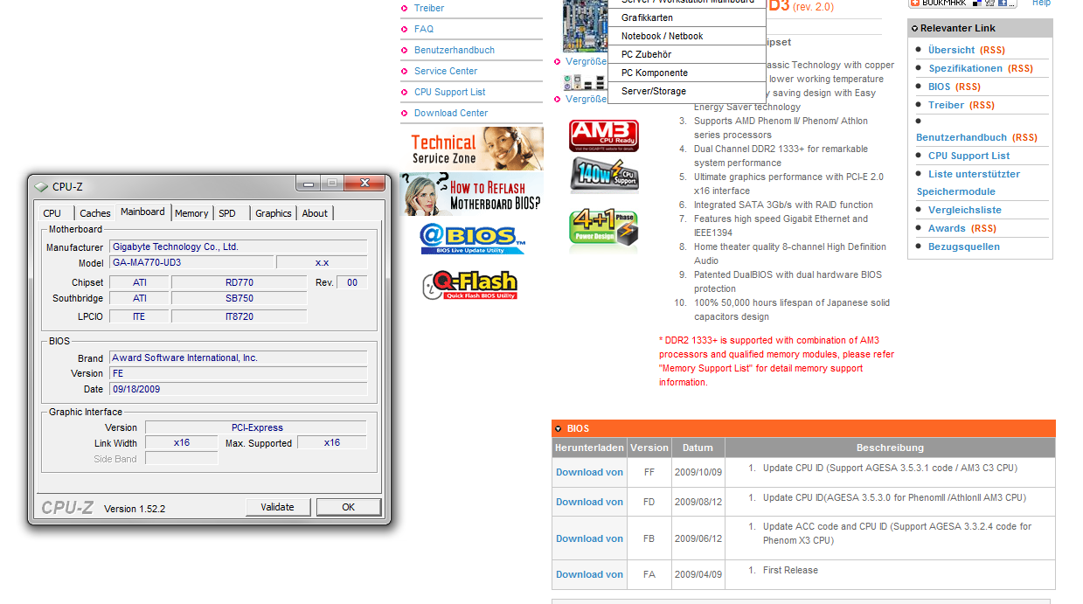
Task: Open the About tab in CPU-Z
Action: [x=315, y=213]
